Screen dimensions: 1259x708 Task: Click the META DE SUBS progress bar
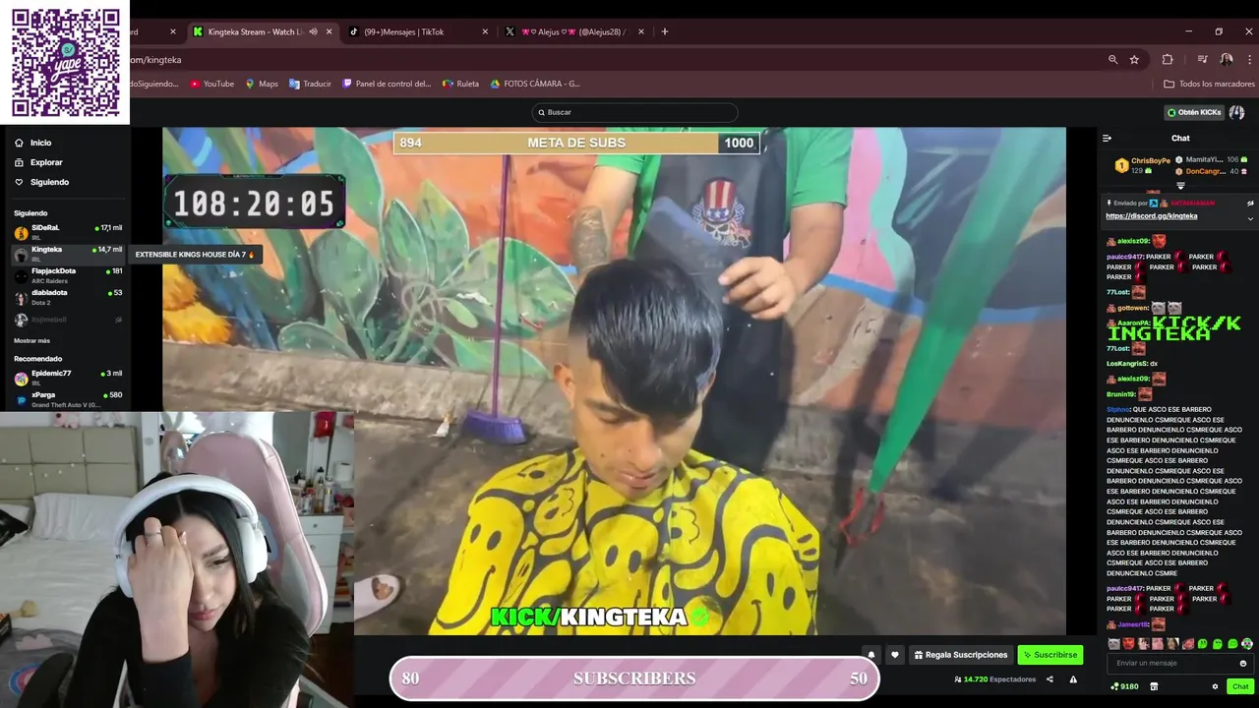[x=576, y=143]
